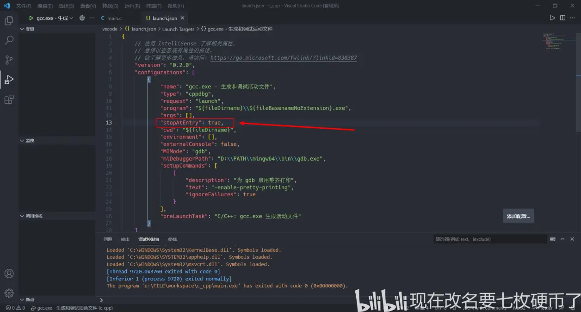This screenshot has height=312, width=581.
Task: Open the 终端(T) menu
Action: point(154,6)
